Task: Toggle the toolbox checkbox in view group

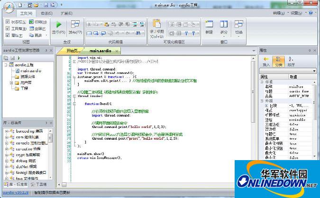Action: click(x=8, y=28)
